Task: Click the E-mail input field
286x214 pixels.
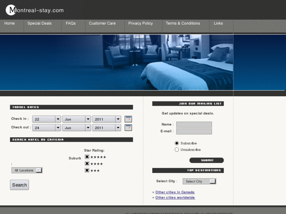Action: coord(194,132)
